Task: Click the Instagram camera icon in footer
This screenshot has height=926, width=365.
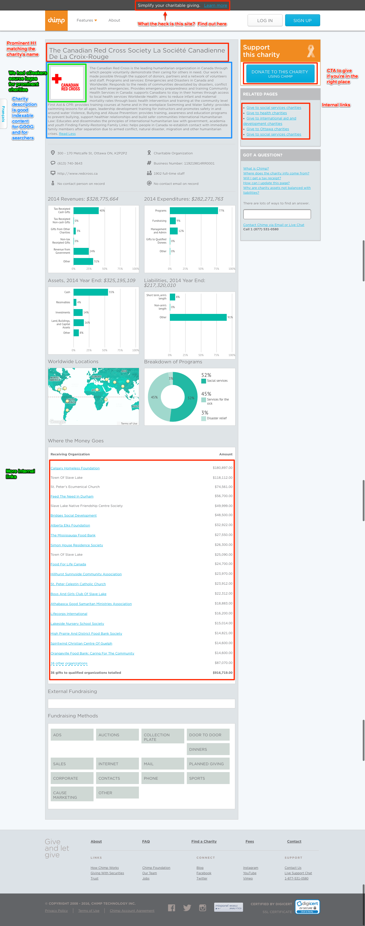Action: pos(203,908)
